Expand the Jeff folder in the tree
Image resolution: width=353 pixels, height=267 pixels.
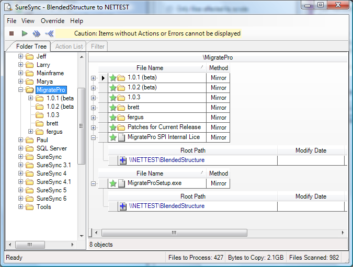pyautogui.click(x=21, y=56)
